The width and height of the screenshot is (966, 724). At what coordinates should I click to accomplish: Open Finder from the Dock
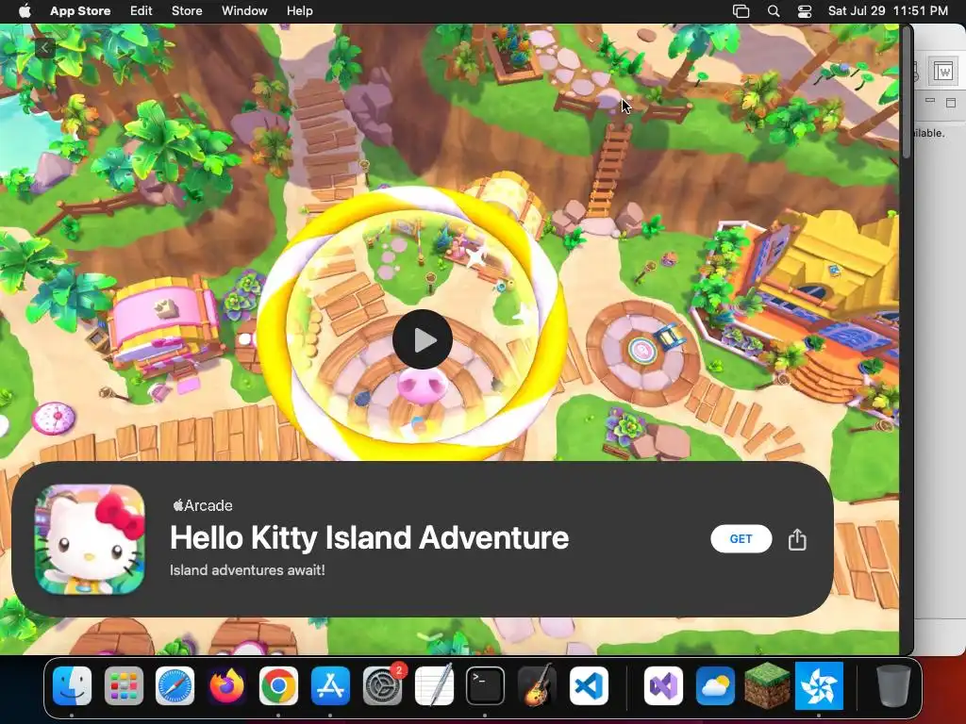[x=72, y=686]
